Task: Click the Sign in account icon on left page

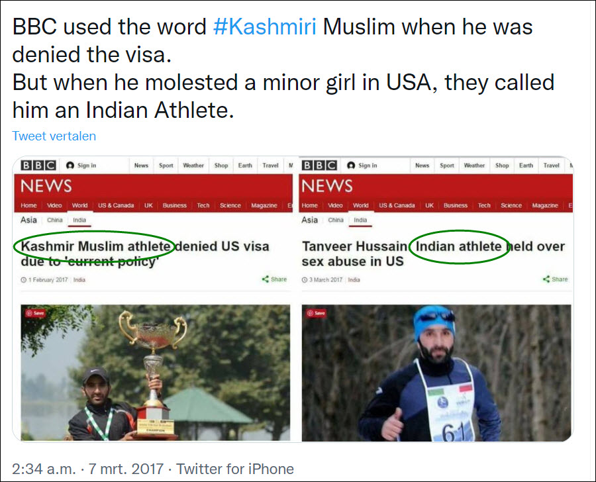Action: click(x=70, y=166)
